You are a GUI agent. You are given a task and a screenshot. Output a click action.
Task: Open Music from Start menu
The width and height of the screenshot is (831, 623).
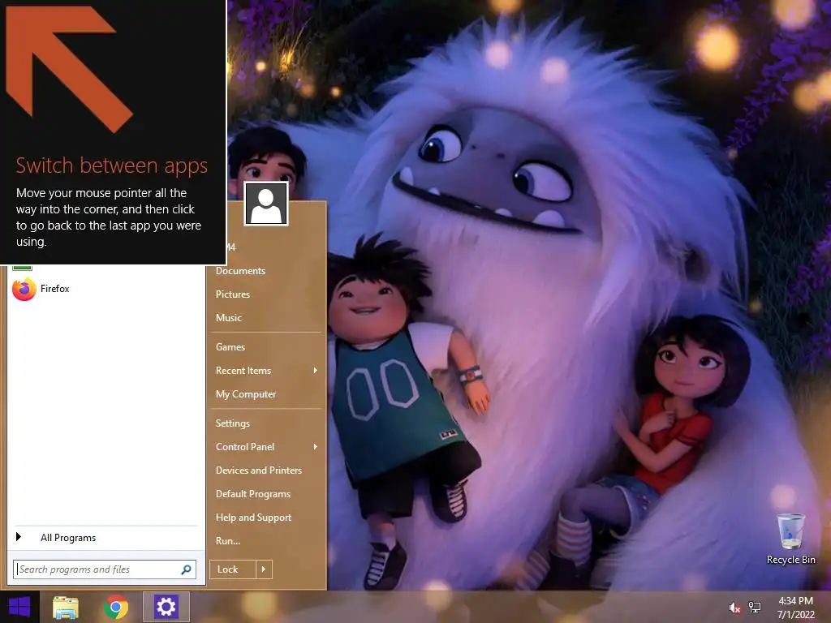(x=228, y=318)
